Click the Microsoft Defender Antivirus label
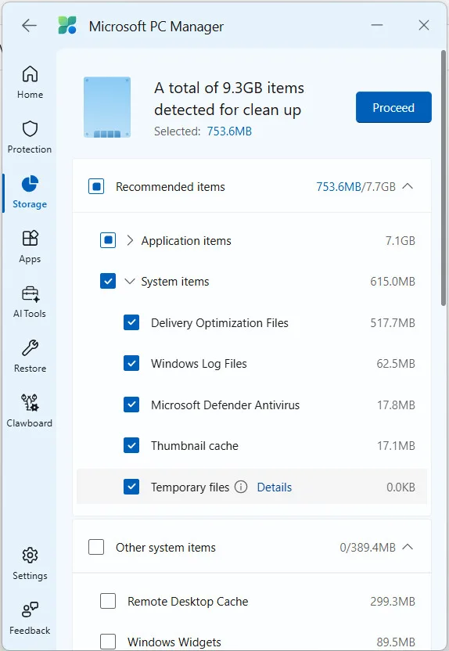Viewport: 449px width, 651px height. (225, 405)
